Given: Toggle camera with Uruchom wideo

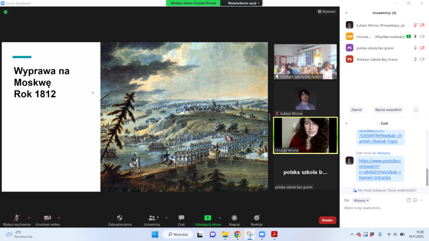Looking at the screenshot, I should pyautogui.click(x=48, y=218).
